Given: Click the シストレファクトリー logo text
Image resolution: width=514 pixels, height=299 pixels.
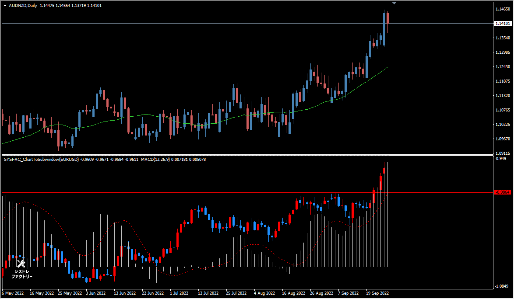Looking at the screenshot, I should click(x=21, y=274).
